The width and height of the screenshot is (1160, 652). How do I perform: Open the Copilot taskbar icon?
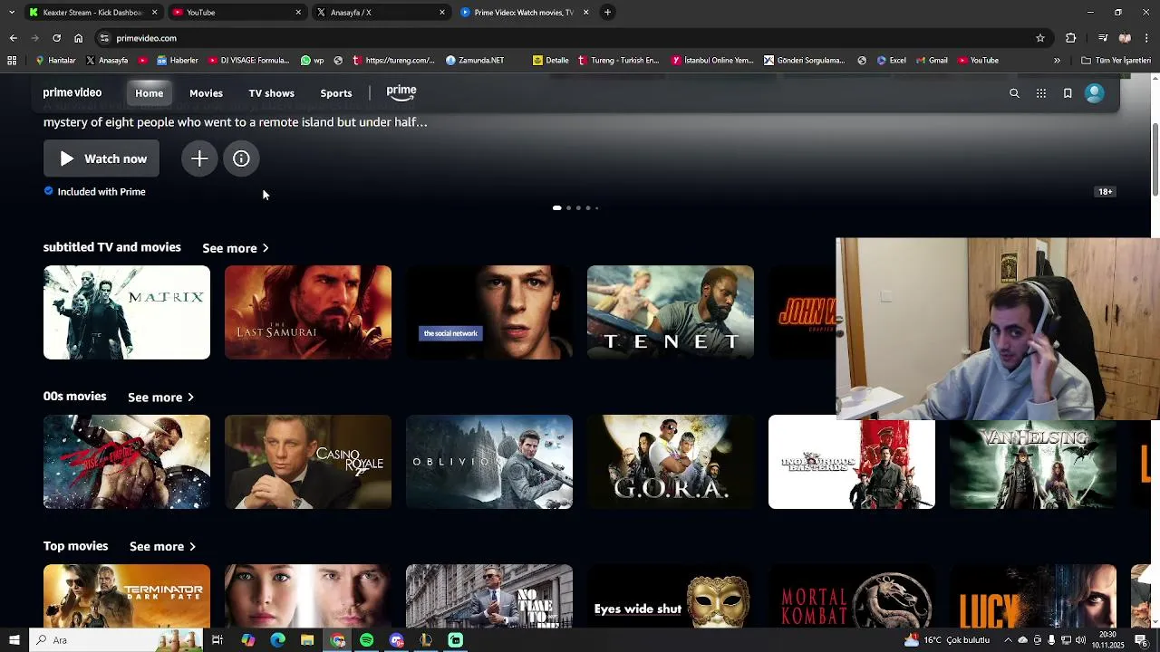click(x=247, y=640)
